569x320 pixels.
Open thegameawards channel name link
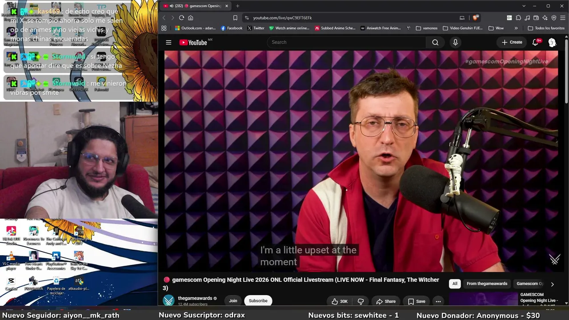tap(195, 298)
